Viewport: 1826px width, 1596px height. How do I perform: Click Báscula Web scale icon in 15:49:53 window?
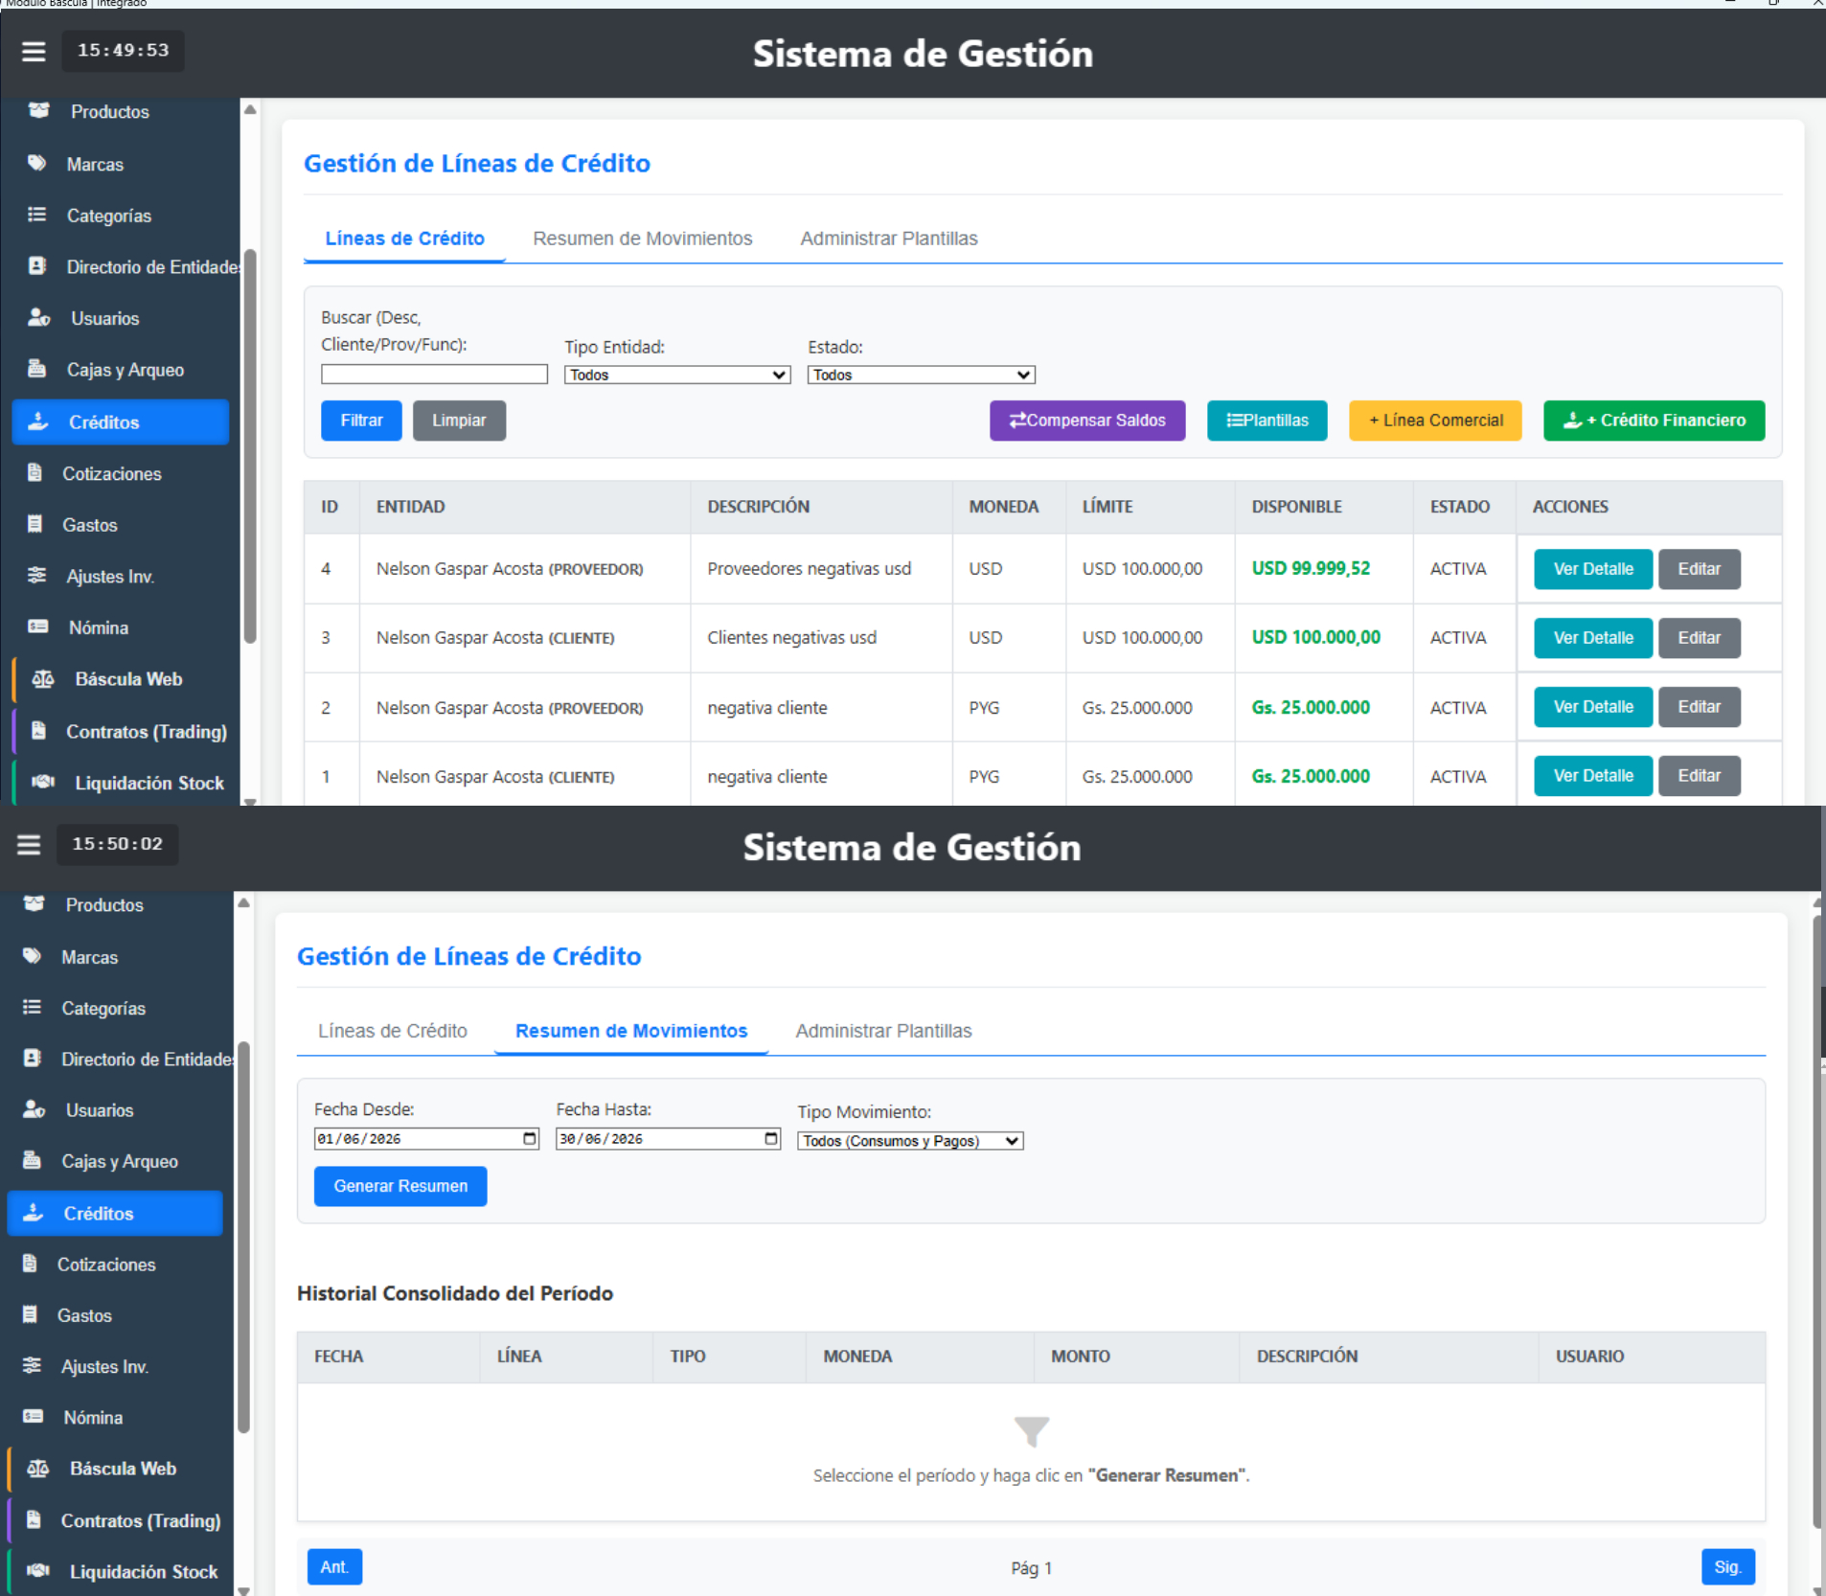[x=43, y=679]
